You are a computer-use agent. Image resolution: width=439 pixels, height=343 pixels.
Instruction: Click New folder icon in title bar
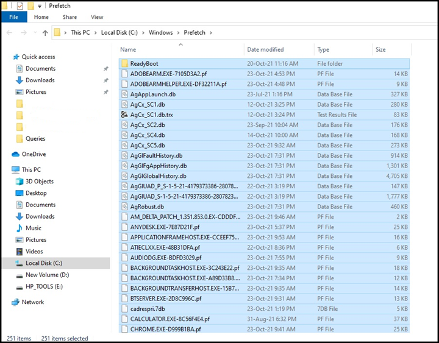(x=30, y=5)
